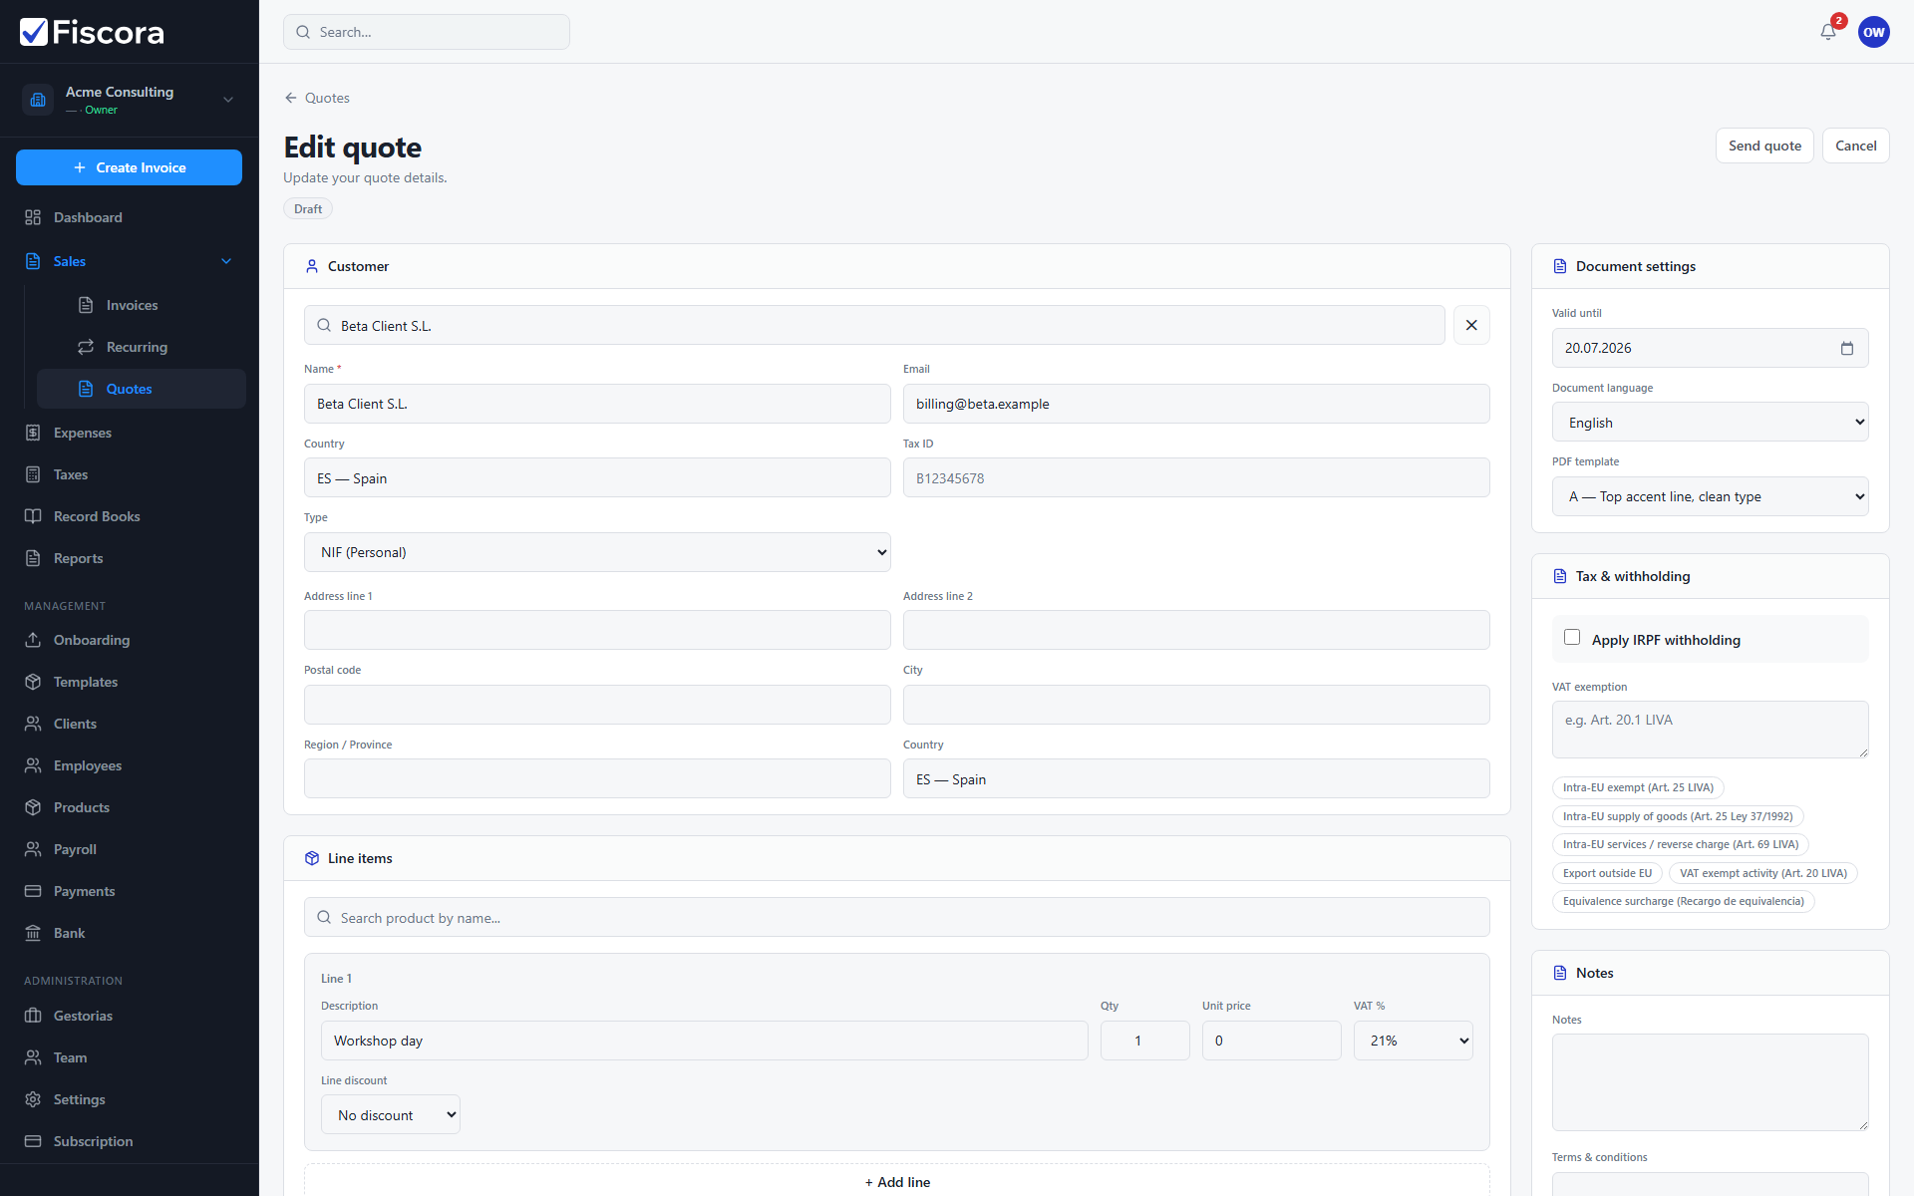Click the Gestorias briefcase icon
1914x1196 pixels.
coord(33,1016)
